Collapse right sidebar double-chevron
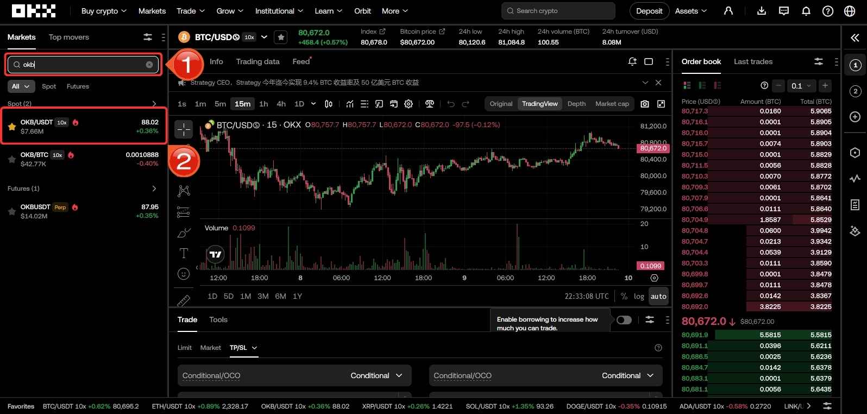 click(855, 37)
